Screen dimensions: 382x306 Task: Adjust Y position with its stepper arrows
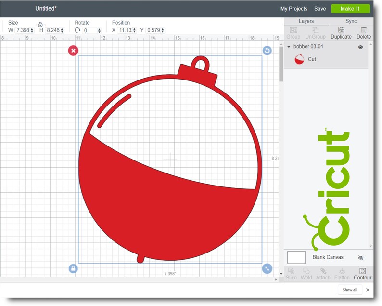[x=163, y=30]
